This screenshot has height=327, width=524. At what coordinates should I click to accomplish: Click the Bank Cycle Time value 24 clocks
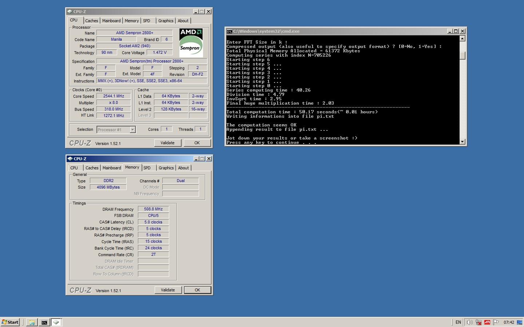(x=154, y=248)
